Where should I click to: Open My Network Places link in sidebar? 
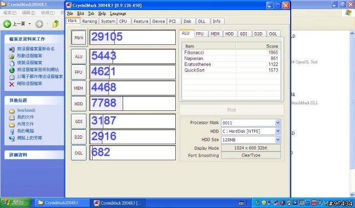coord(29,138)
